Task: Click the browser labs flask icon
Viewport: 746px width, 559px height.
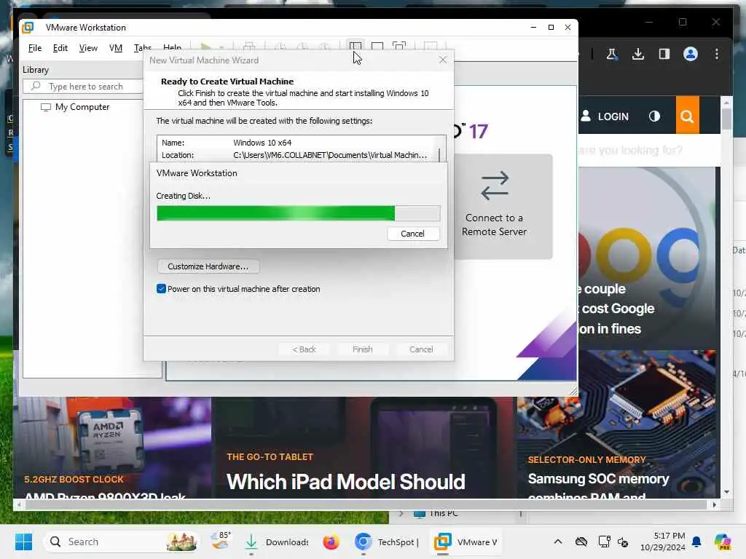Action: click(612, 54)
